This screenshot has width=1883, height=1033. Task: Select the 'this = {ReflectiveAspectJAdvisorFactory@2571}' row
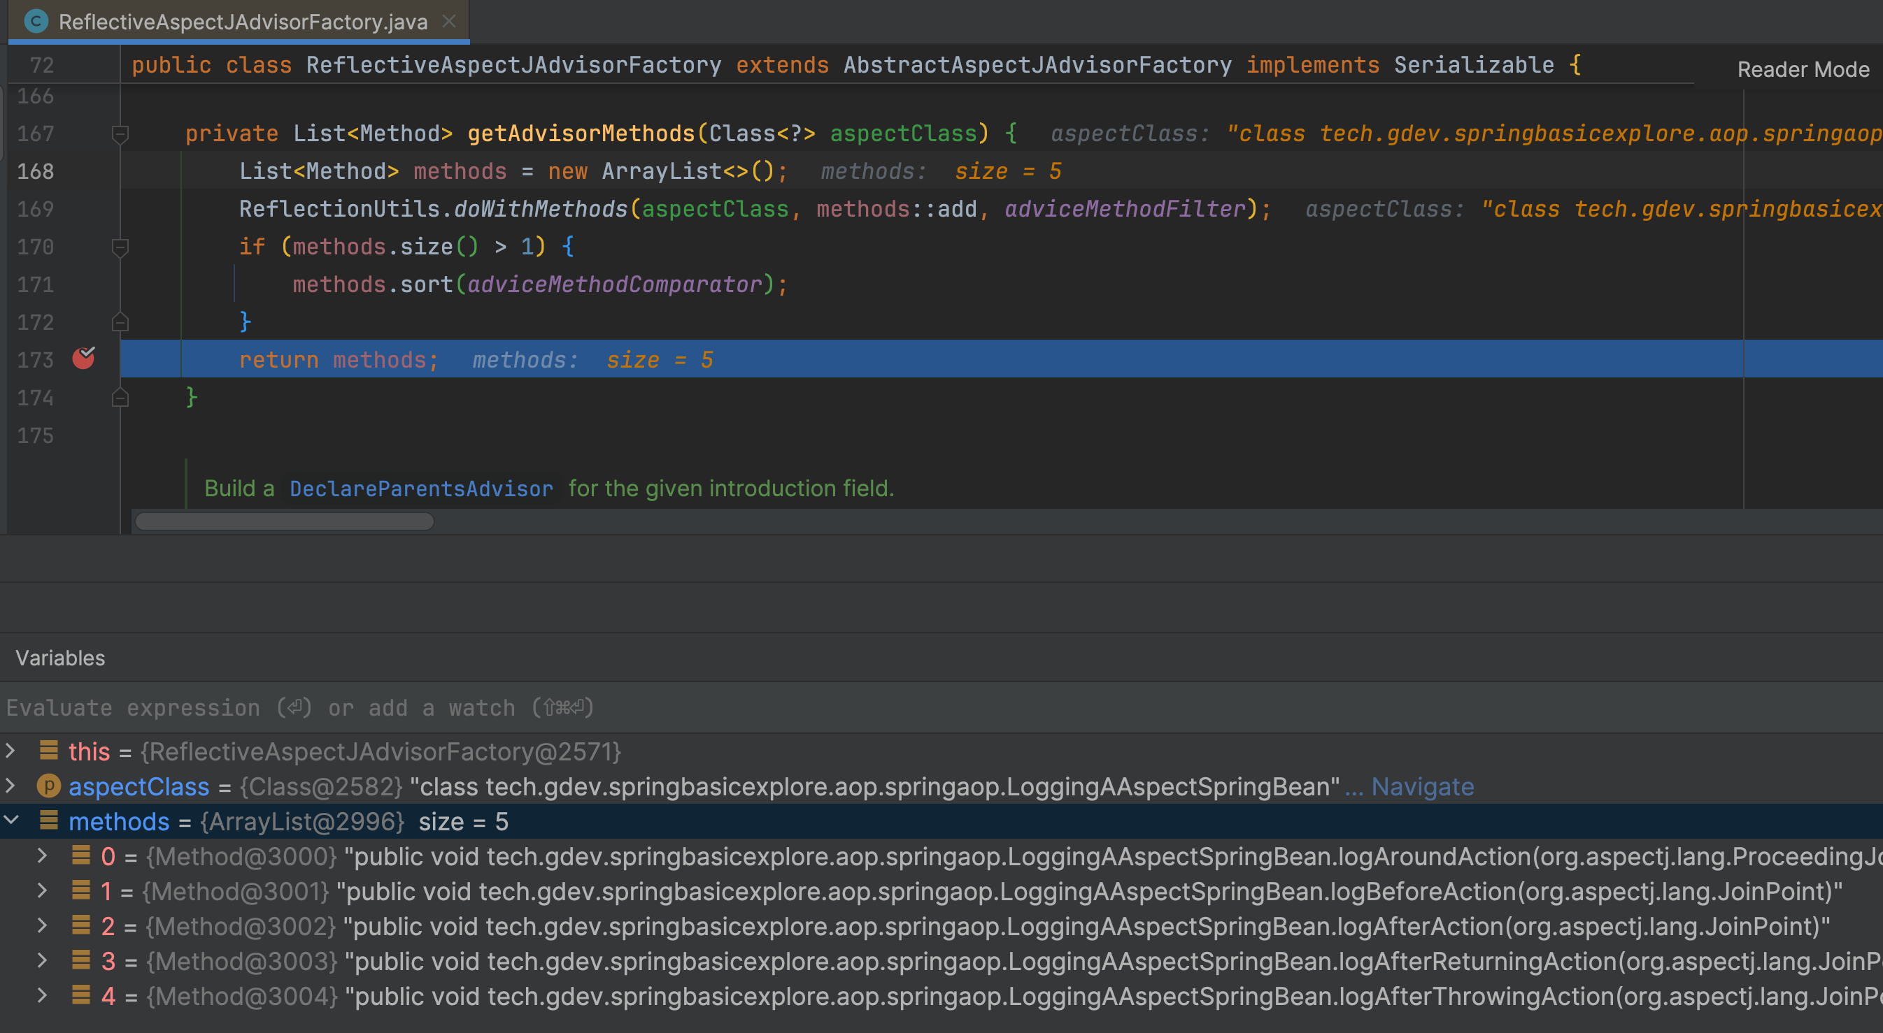941,752
